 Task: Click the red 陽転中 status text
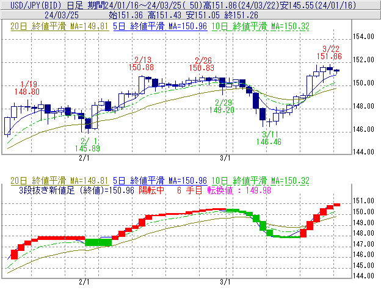coord(151,190)
